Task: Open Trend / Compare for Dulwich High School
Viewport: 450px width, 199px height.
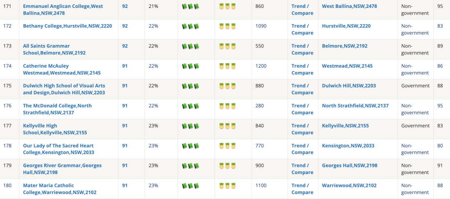Action: 302,89
